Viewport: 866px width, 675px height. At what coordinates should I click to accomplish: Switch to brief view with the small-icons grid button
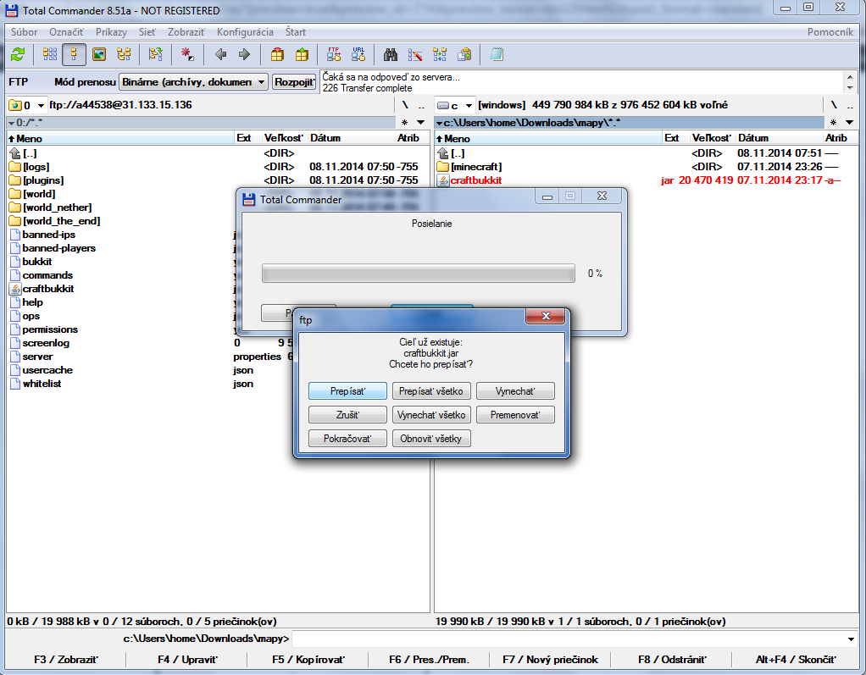[x=50, y=54]
